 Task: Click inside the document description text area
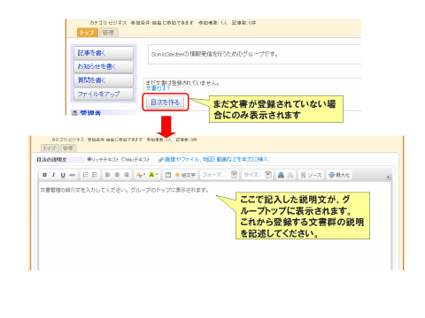(215, 226)
